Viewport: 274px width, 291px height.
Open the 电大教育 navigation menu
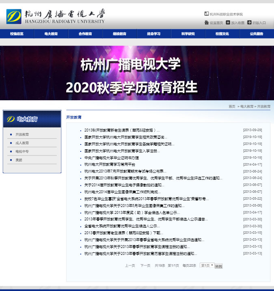[51, 34]
